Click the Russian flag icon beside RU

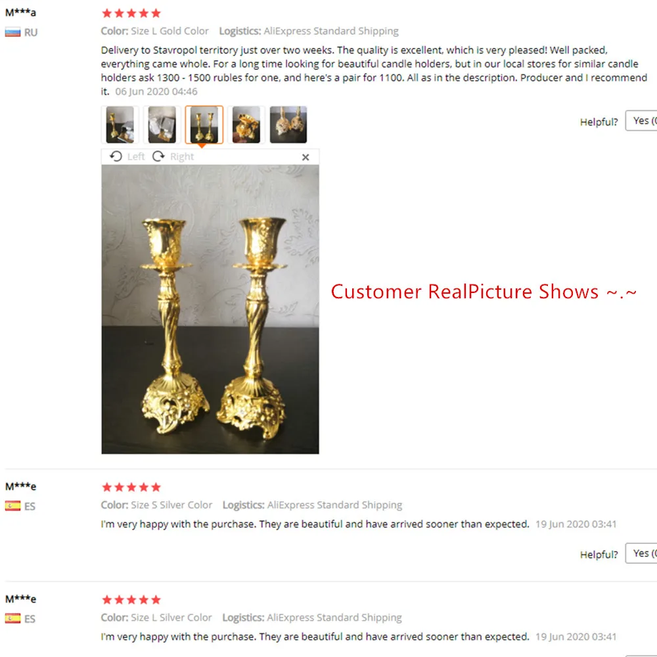pos(12,32)
